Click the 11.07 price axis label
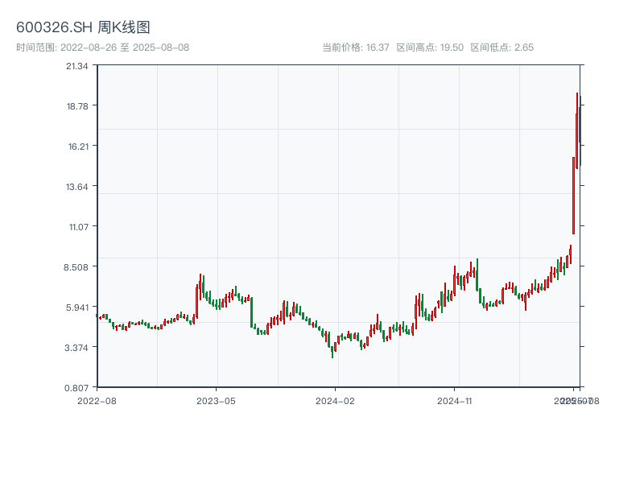This screenshot has width=644, height=483. pyautogui.click(x=77, y=226)
